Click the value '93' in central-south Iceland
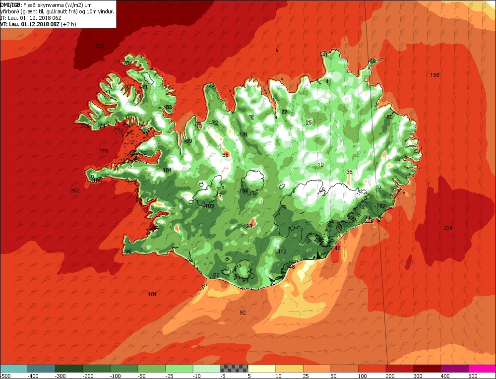The width and height of the screenshot is (496, 379). pos(249,226)
